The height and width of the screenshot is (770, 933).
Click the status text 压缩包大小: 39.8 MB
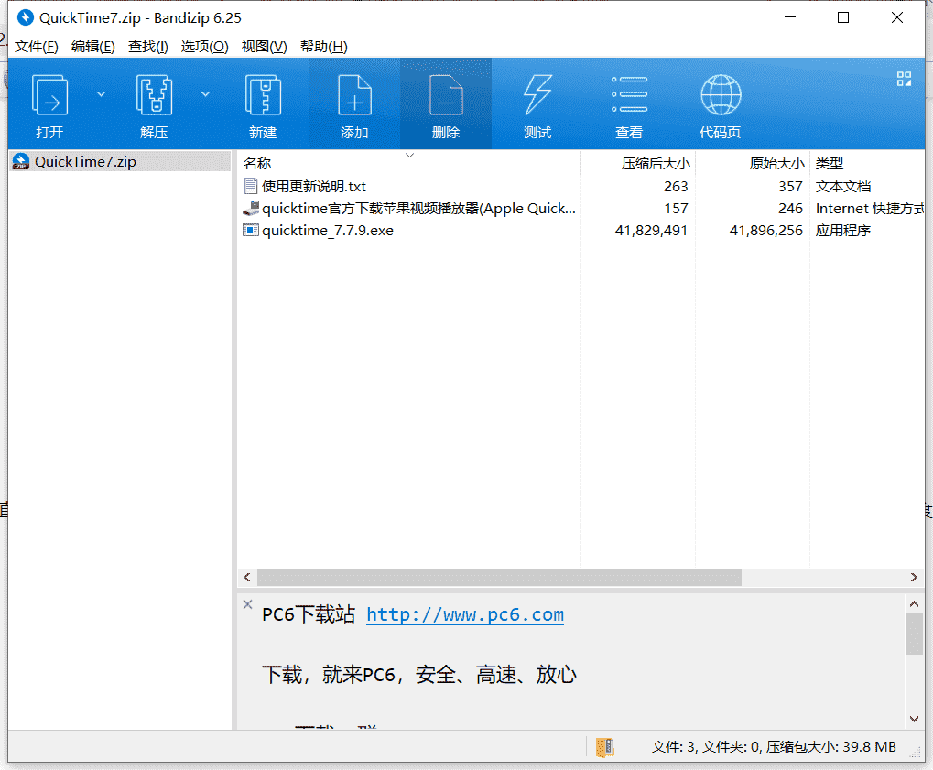830,747
